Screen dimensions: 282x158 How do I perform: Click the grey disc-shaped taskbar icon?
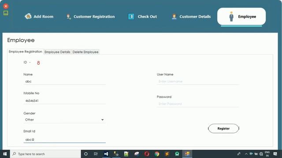pyautogui.click(x=137, y=154)
